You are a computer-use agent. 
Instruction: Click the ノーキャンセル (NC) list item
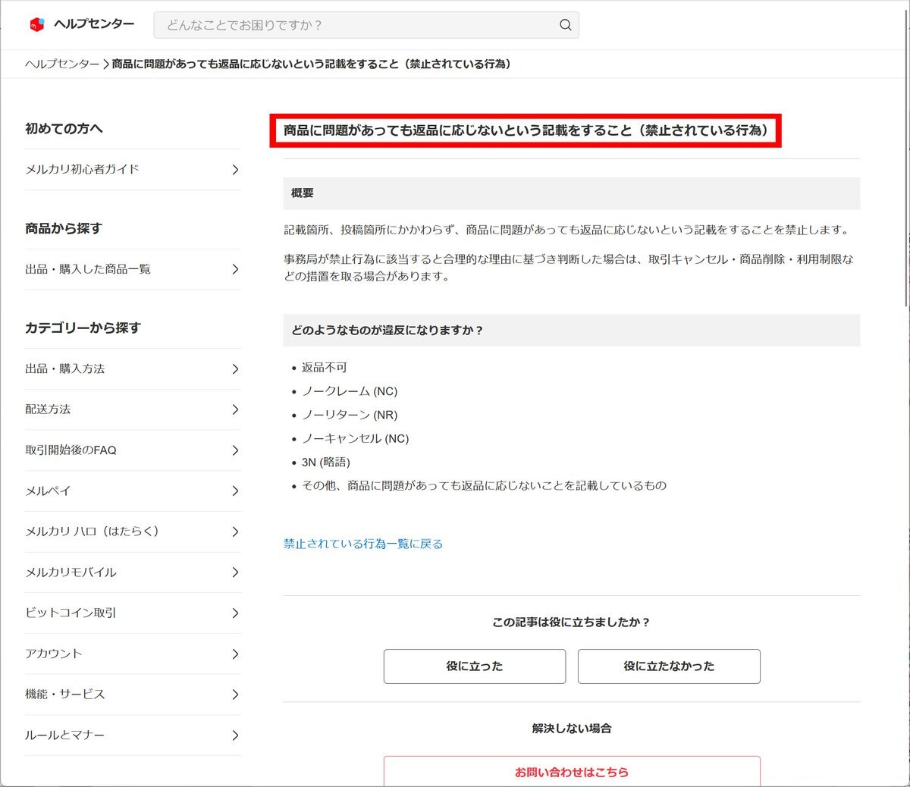click(x=356, y=438)
